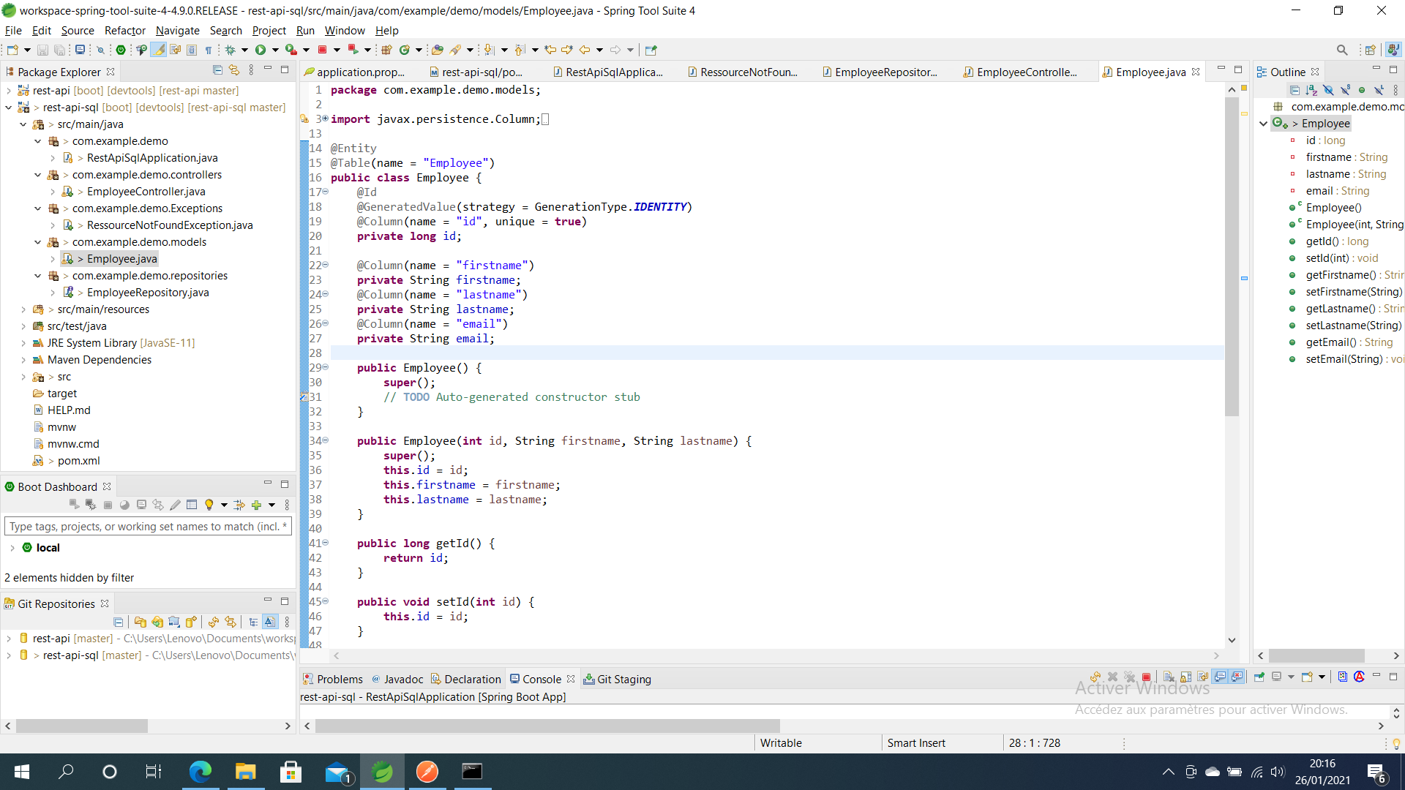The height and width of the screenshot is (790, 1405).
Task: Open EmployeeRepository.java in Package Explorer
Action: point(148,293)
